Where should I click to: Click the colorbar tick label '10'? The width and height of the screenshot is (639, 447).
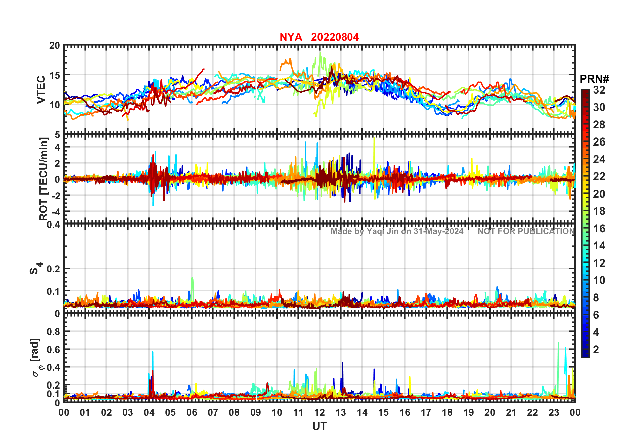click(x=599, y=280)
